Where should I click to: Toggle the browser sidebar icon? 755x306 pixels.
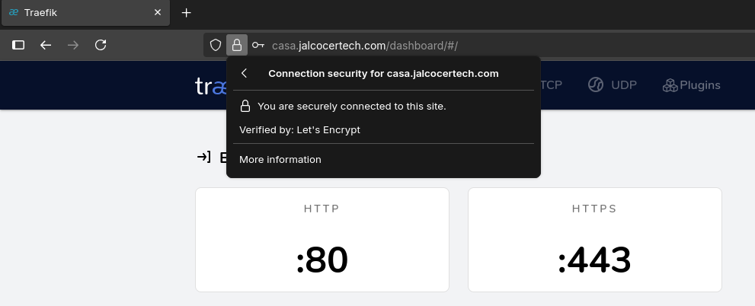(x=18, y=45)
